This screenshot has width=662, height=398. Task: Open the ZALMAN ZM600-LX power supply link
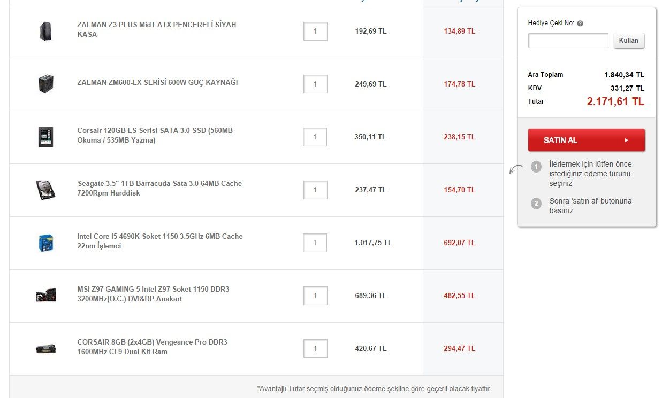157,82
